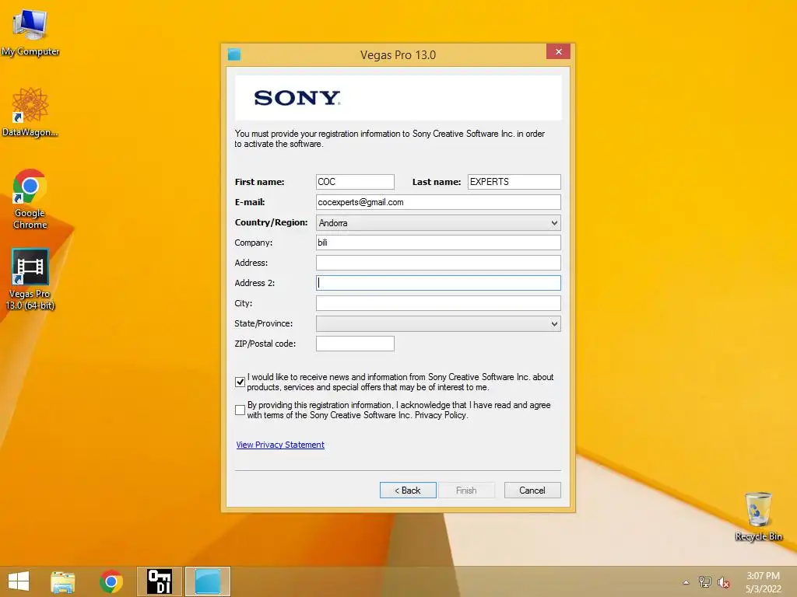Open the network tray icon
797x597 pixels.
click(x=705, y=582)
